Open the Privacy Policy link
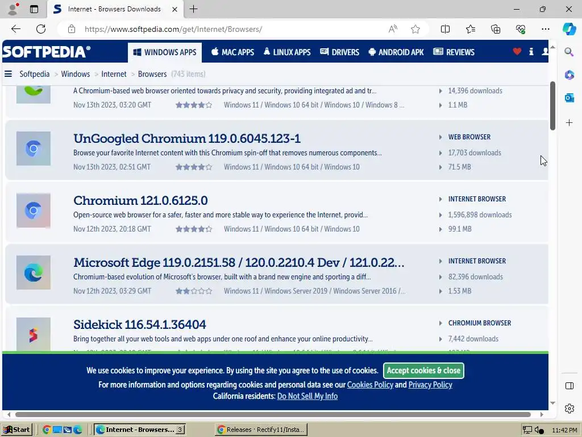Viewport: 582px width, 437px height. pyautogui.click(x=430, y=385)
